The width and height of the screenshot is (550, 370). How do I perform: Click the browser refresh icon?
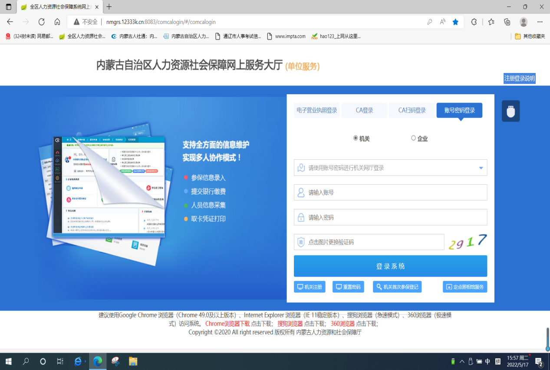pyautogui.click(x=42, y=22)
